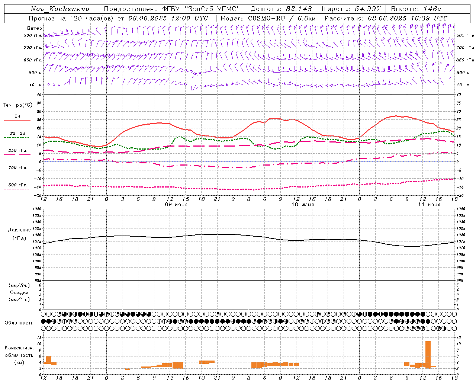The height and width of the screenshot is (381, 476).
Task: Click the "Осадки" precipitation label
Action: (19, 292)
